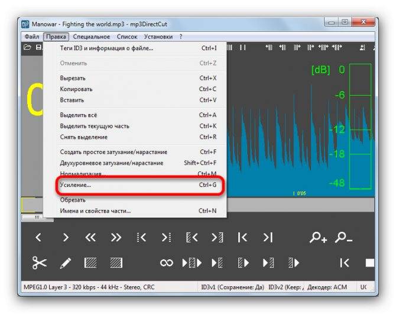
Task: Click the pencil edit button
Action: (x=66, y=263)
